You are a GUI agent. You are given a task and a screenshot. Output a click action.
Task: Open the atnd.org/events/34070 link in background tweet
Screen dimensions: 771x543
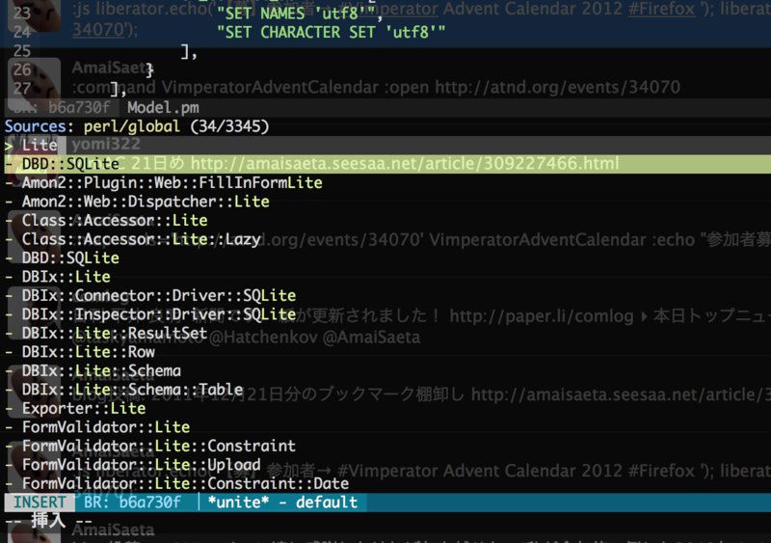coord(558,87)
